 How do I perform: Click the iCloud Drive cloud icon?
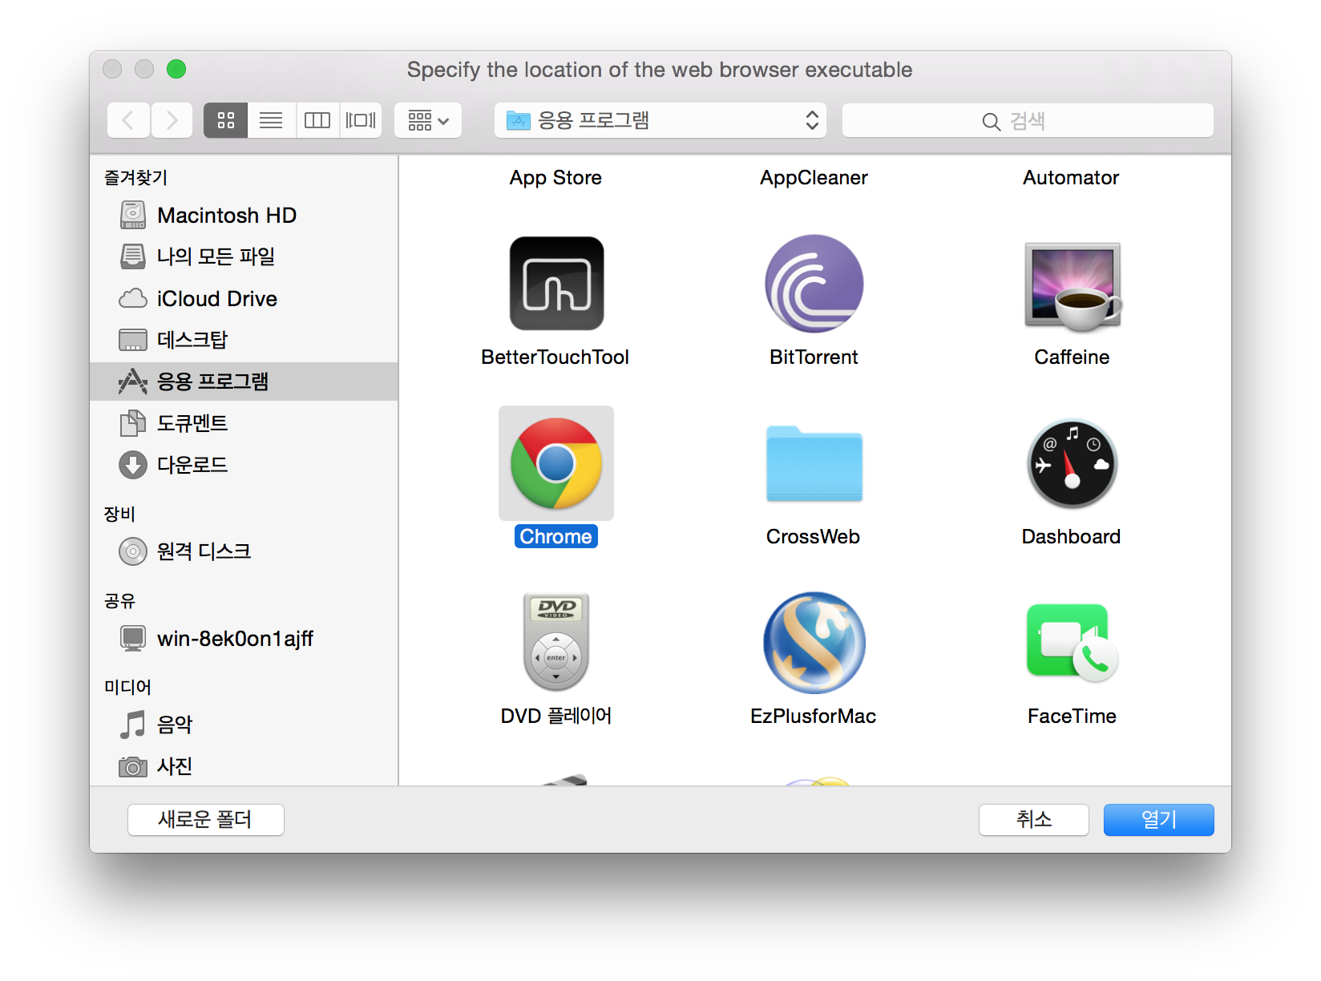(x=133, y=299)
